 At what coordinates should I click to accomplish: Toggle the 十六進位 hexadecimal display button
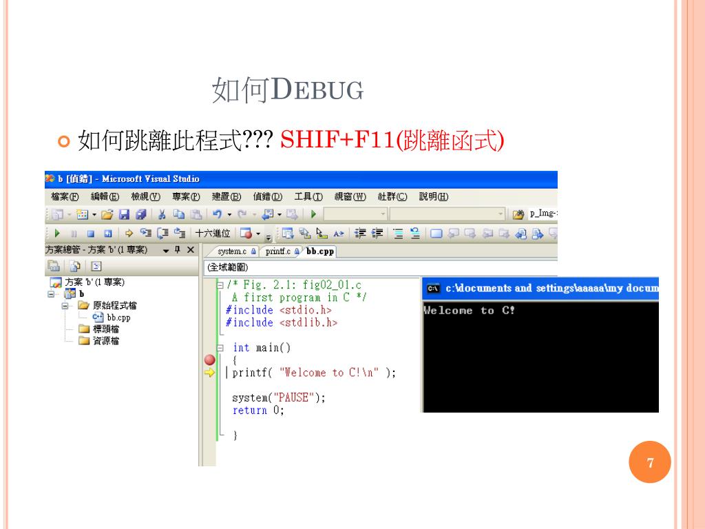pos(213,233)
